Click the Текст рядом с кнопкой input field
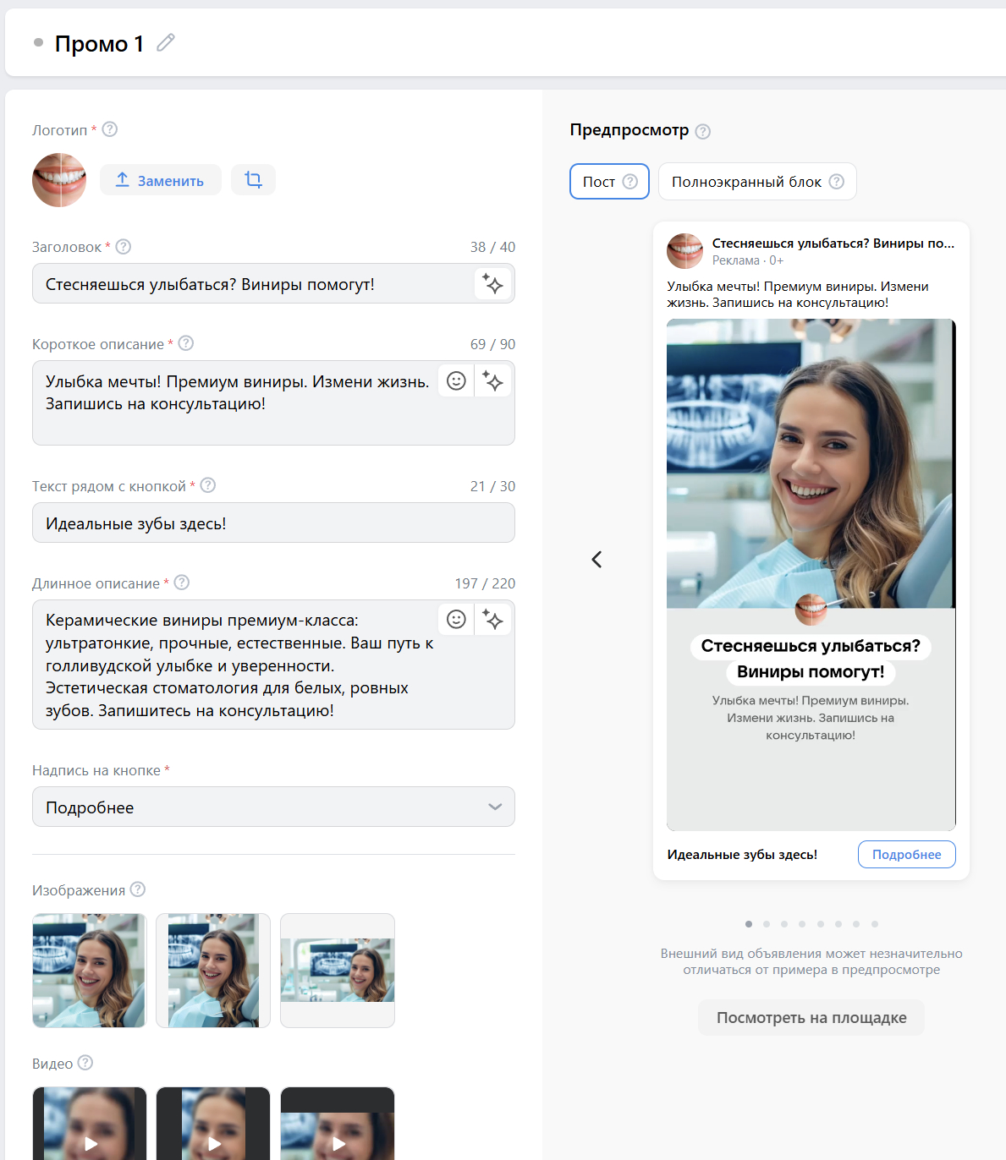1006x1160 pixels. click(273, 523)
